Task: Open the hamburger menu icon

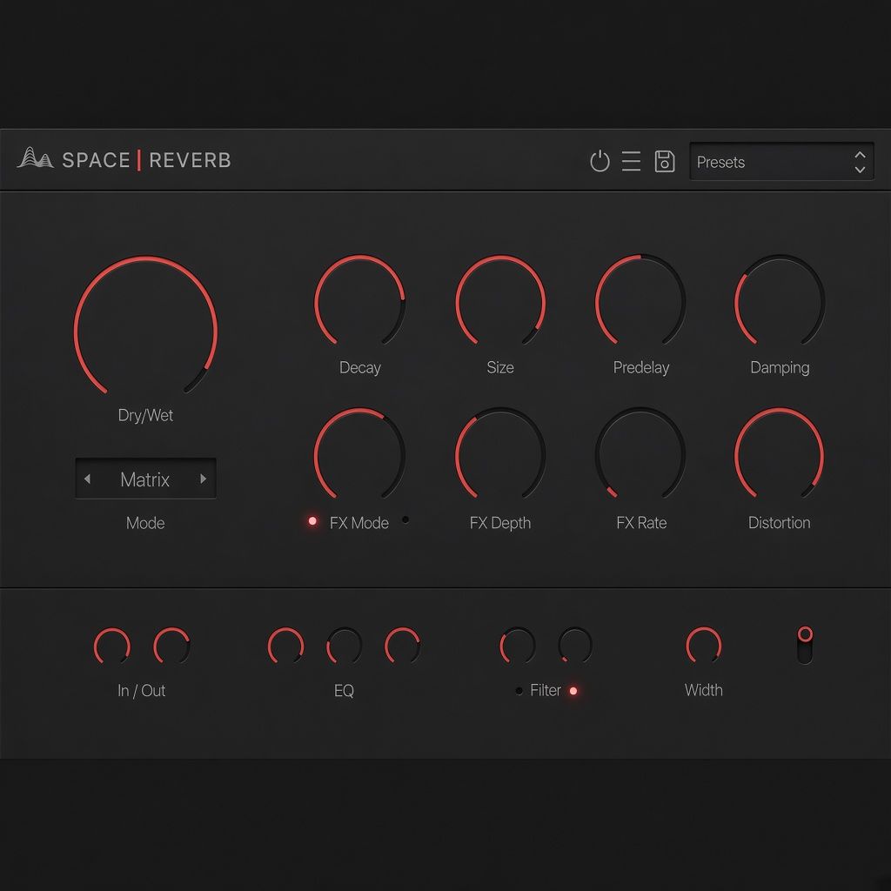Action: coord(631,161)
